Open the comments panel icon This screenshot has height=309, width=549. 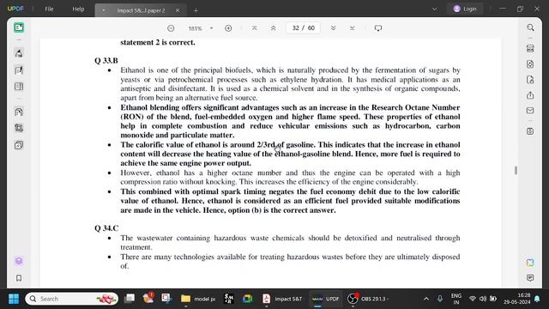coord(530,278)
